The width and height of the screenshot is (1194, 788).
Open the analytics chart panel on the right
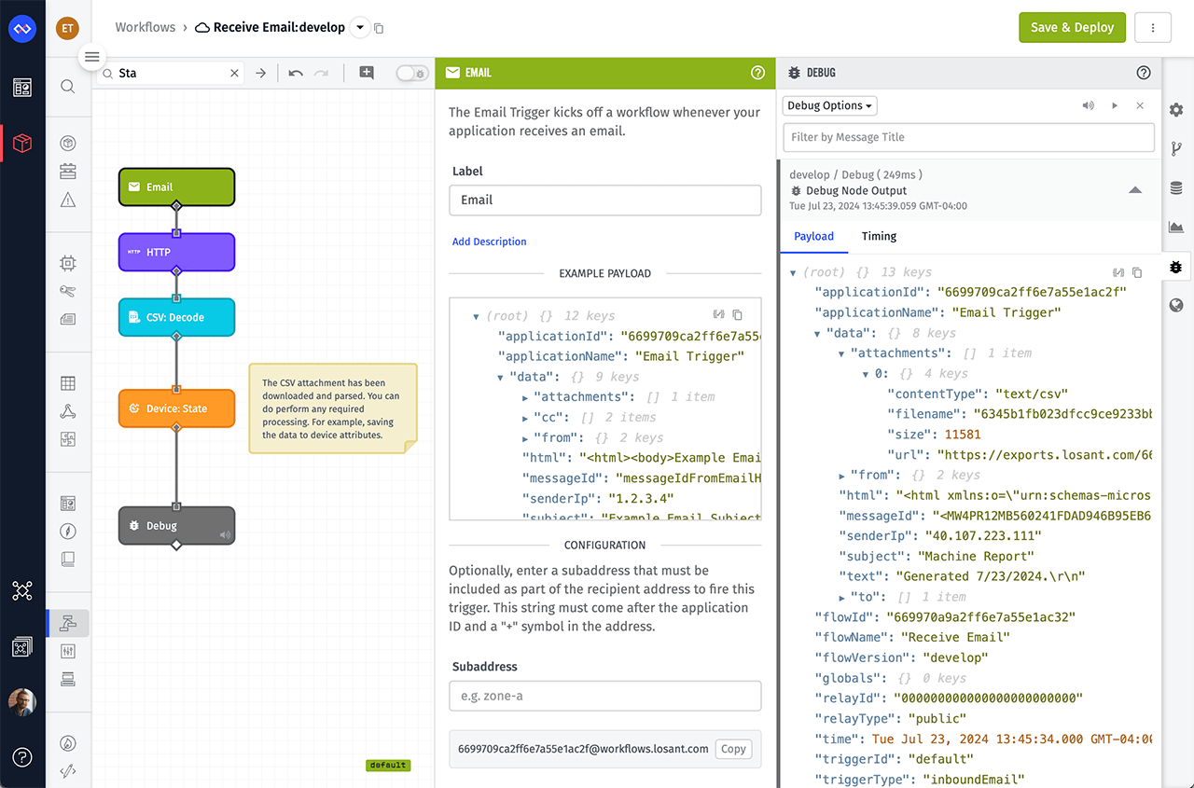click(1175, 226)
